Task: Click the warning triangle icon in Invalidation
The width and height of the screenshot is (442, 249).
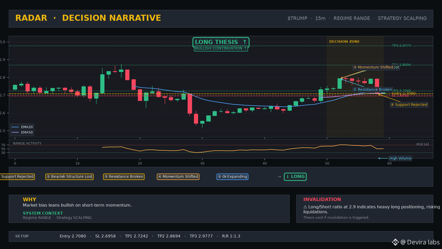Action: [x=305, y=207]
